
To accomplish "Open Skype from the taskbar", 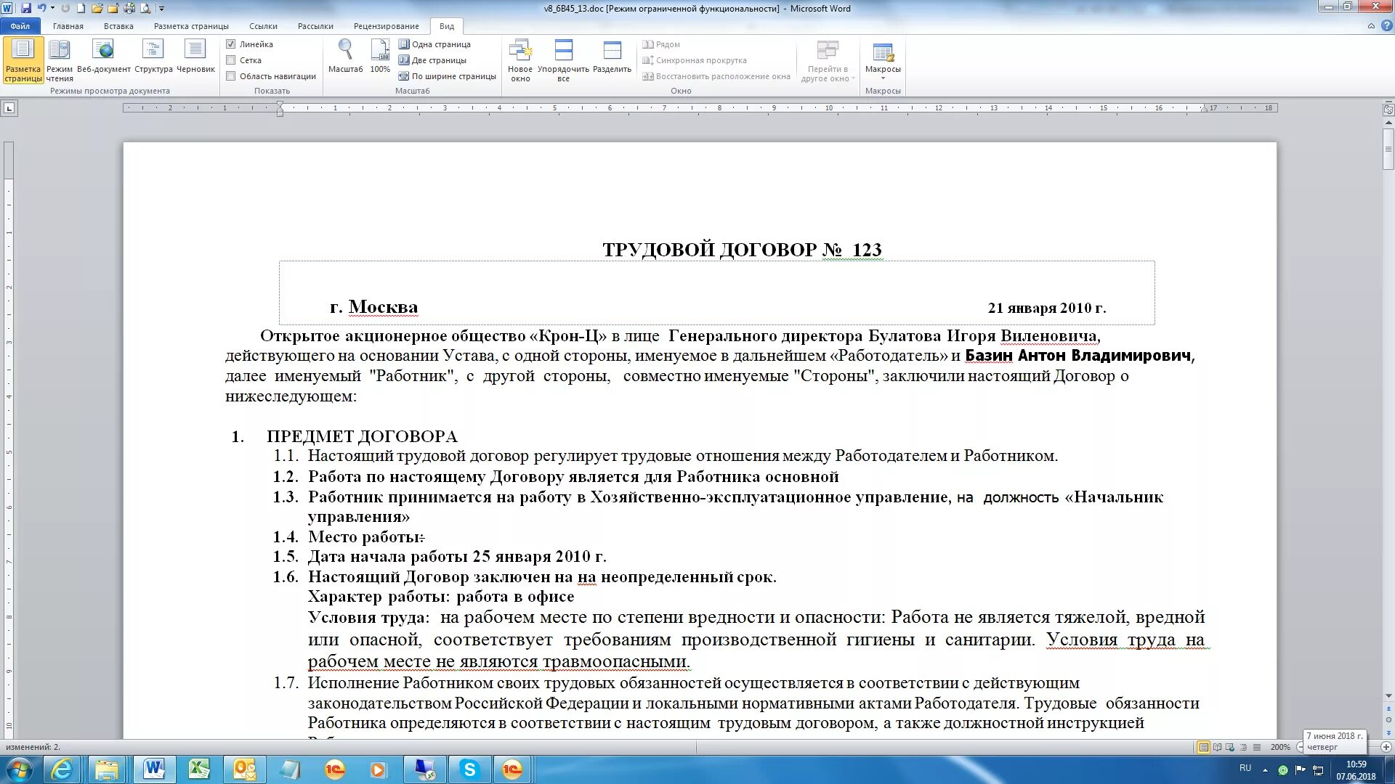I will (x=469, y=770).
